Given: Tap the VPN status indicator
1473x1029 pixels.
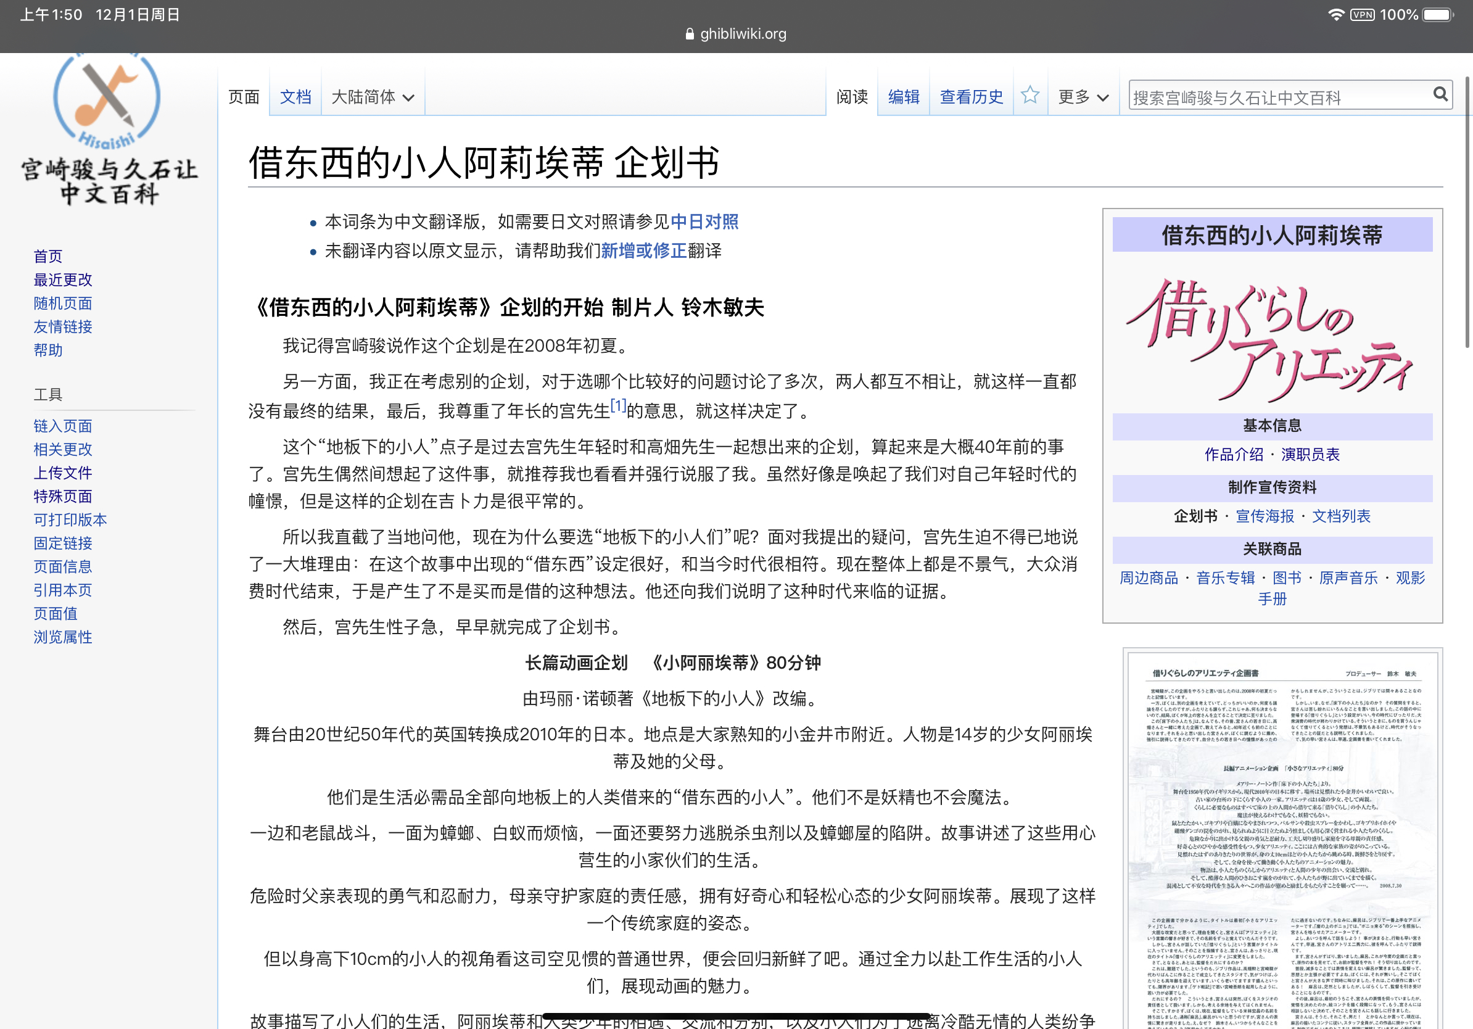Looking at the screenshot, I should [x=1362, y=15].
